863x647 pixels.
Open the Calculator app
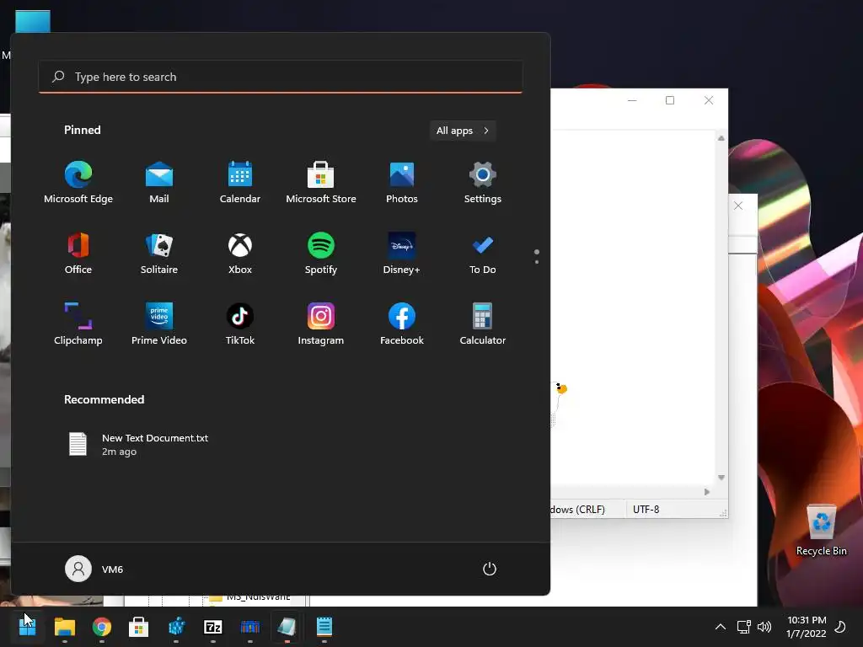tap(483, 324)
